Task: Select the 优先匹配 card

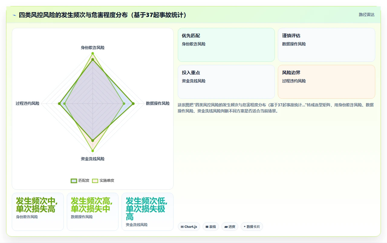Action: click(226, 45)
